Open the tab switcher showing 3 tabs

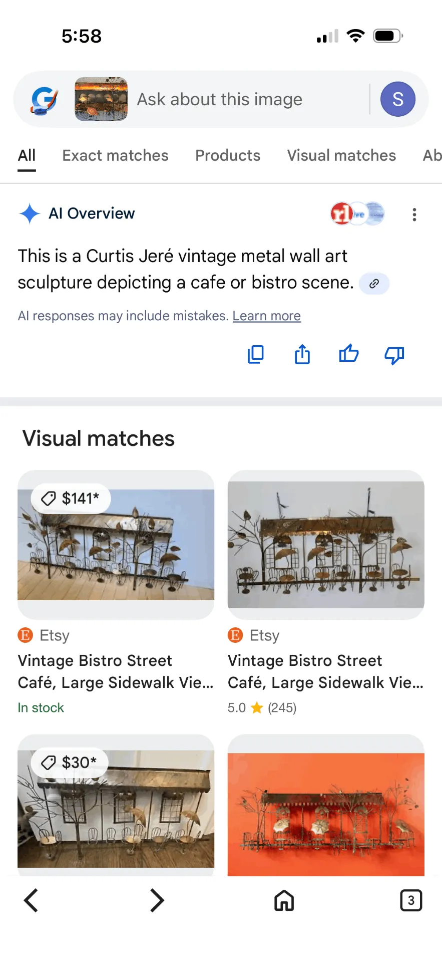(x=411, y=900)
